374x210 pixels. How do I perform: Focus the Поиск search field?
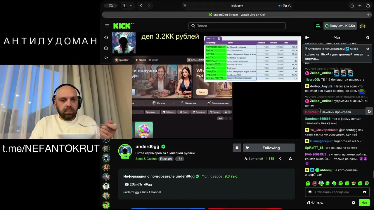237,26
